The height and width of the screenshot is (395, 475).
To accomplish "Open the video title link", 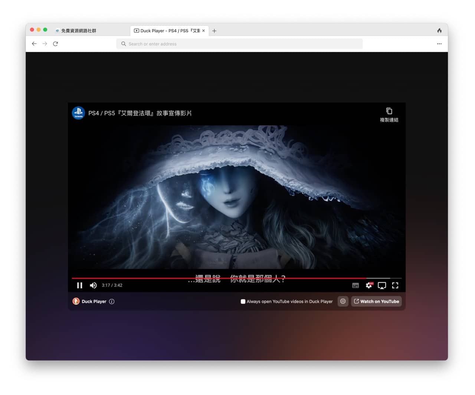I will tap(140, 113).
